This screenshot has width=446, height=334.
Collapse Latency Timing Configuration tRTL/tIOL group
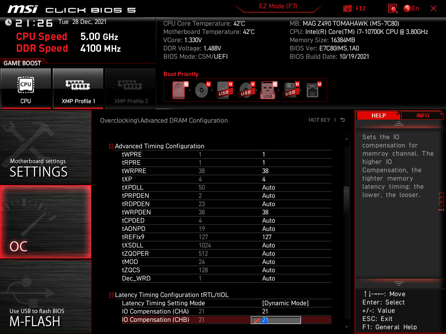tap(111, 295)
